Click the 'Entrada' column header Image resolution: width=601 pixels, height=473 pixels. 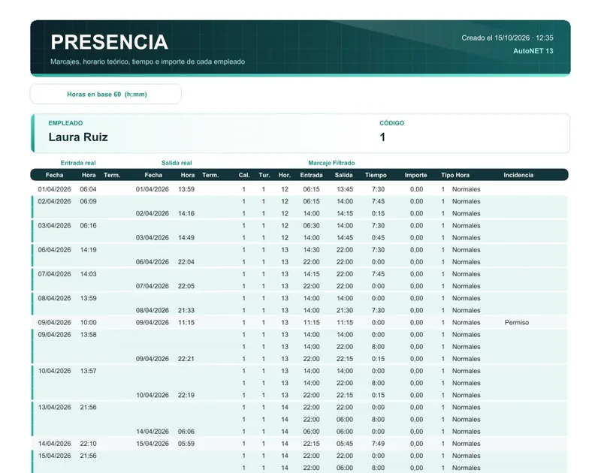point(311,175)
